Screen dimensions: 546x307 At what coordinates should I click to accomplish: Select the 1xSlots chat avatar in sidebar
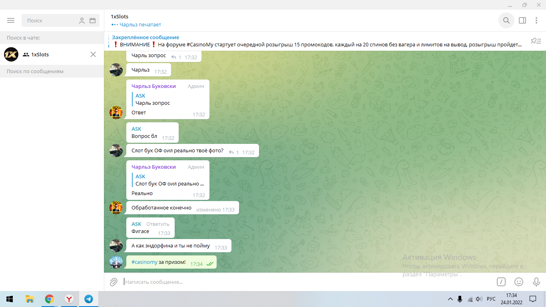coord(11,54)
